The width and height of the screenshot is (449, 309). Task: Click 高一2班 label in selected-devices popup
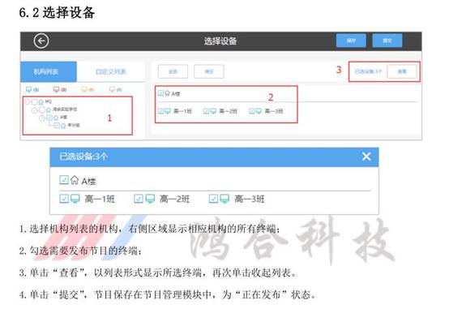174,199
